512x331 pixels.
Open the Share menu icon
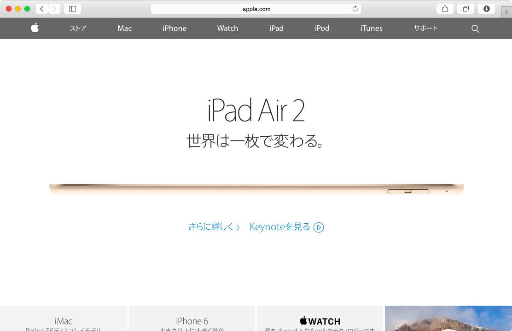445,9
